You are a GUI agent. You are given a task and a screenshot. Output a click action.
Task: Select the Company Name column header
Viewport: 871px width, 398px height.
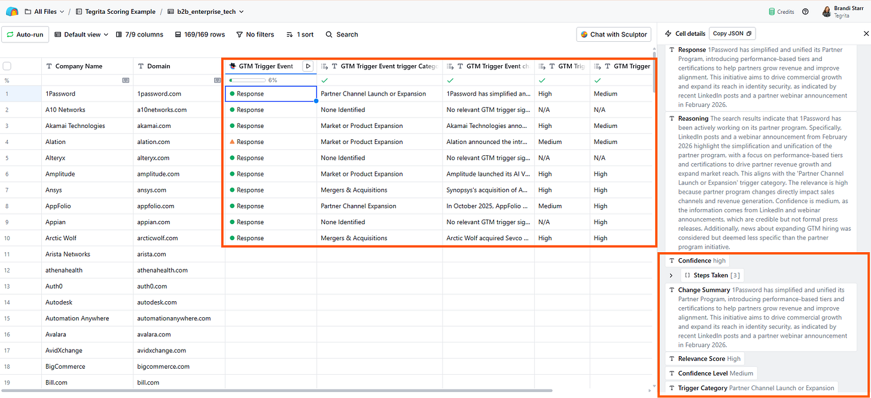(x=87, y=66)
